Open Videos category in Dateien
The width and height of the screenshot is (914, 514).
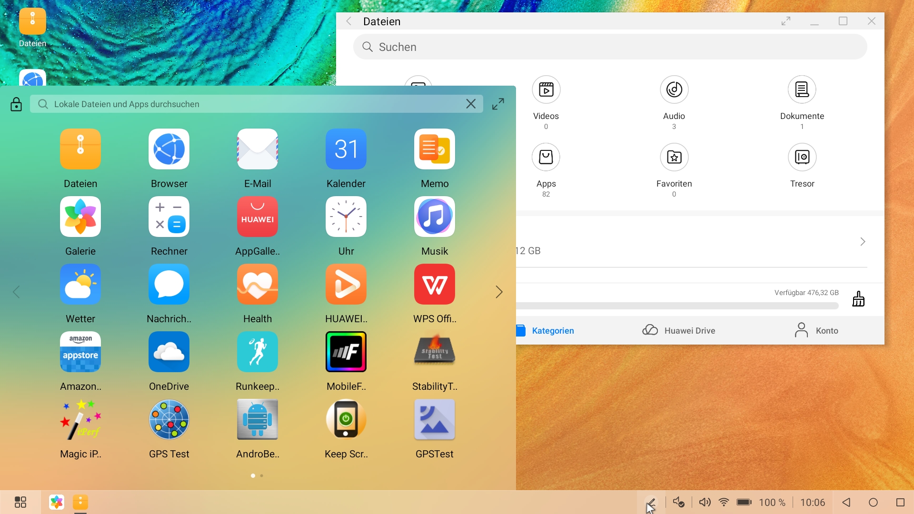546,90
